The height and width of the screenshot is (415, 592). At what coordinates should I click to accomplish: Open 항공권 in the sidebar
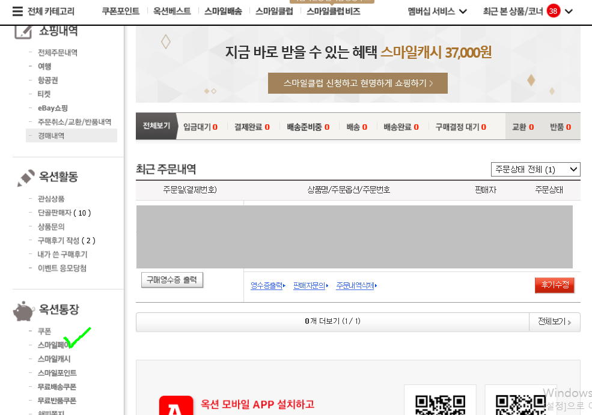(x=47, y=80)
